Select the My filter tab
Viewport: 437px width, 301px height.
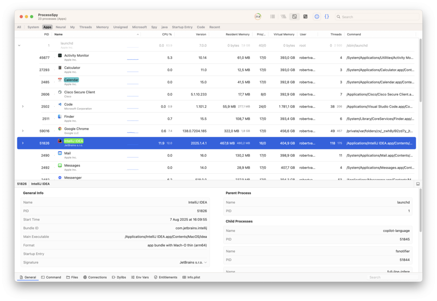point(73,27)
